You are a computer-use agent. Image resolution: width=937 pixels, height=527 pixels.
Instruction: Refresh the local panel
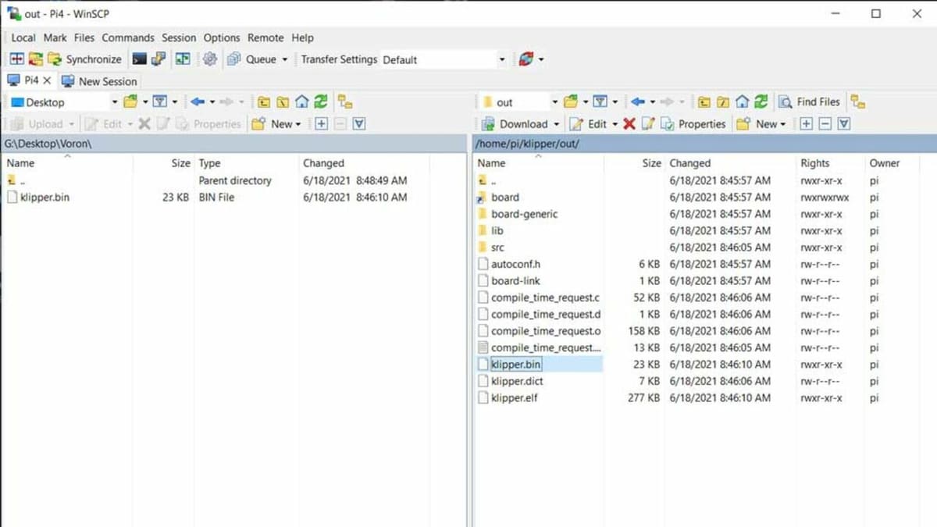click(320, 101)
